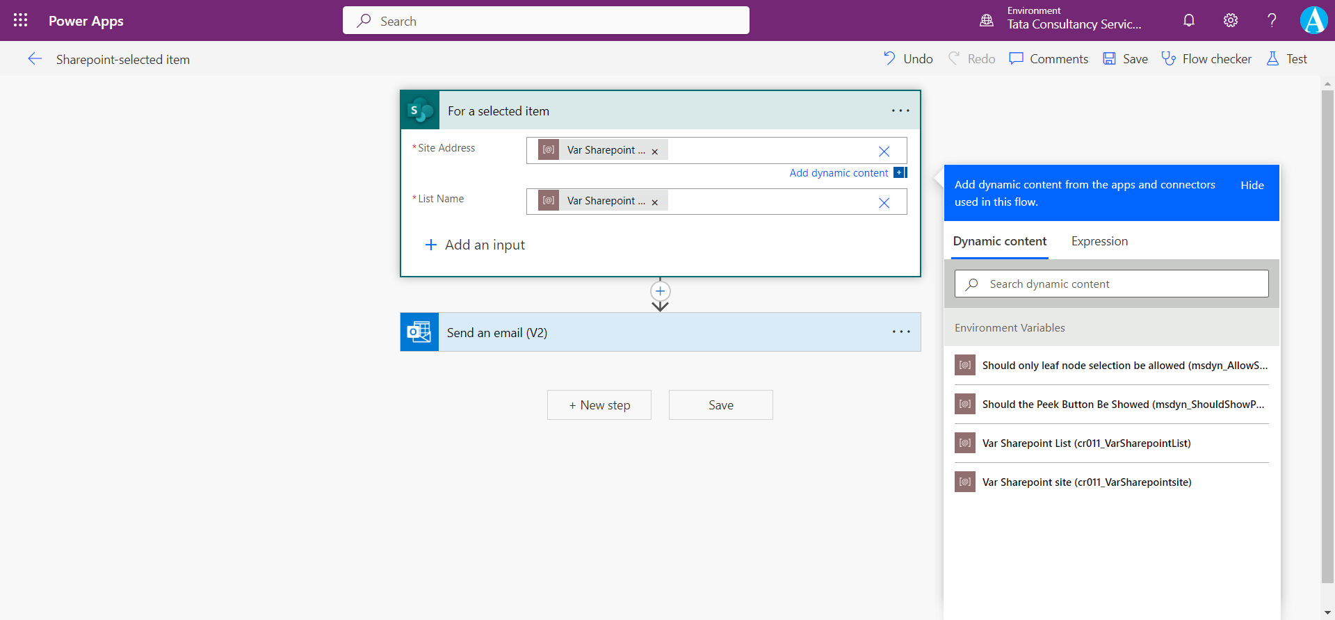Clear the List Name field value
Viewport: 1335px width, 620px height.
tap(884, 203)
